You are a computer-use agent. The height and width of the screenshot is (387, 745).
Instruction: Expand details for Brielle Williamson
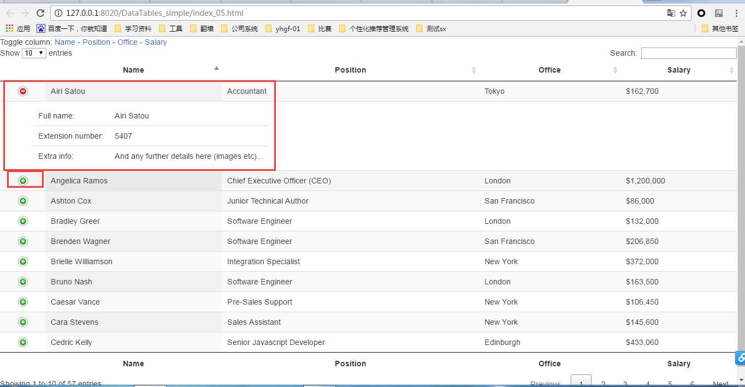[23, 261]
